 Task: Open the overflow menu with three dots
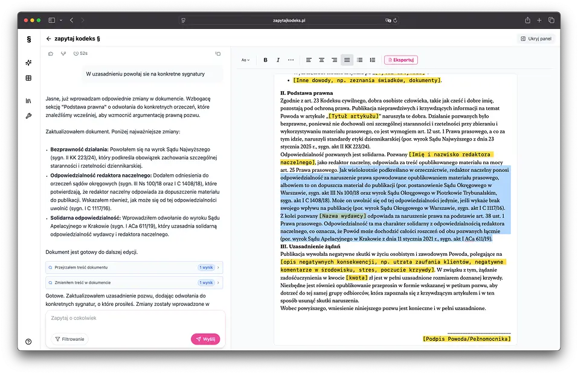pyautogui.click(x=291, y=60)
